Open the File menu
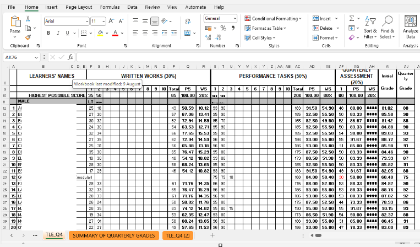The image size is (420, 247). coord(11,7)
